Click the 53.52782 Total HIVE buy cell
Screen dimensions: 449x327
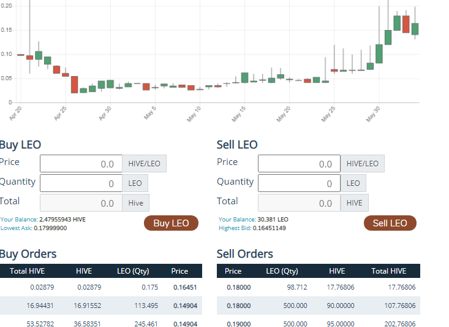point(40,324)
